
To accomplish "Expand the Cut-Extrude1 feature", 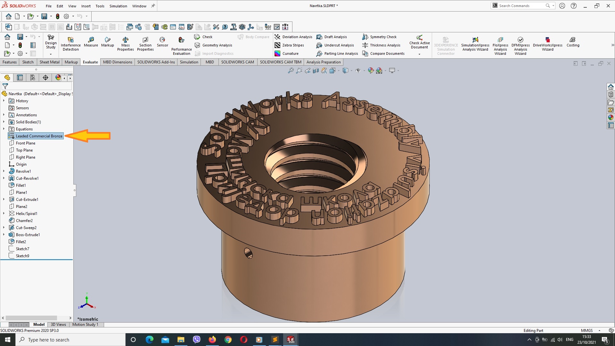I will [4, 199].
